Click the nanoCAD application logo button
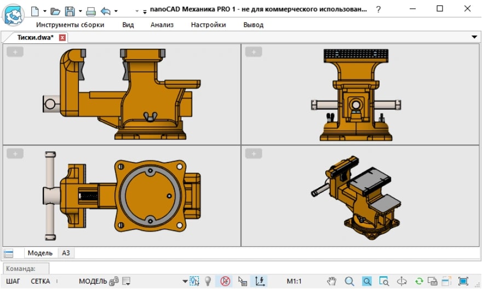The image size is (482, 289). (14, 15)
